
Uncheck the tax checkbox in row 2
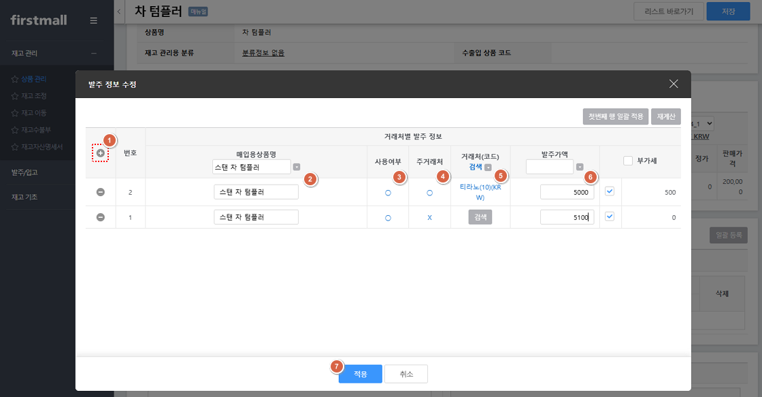(x=610, y=191)
